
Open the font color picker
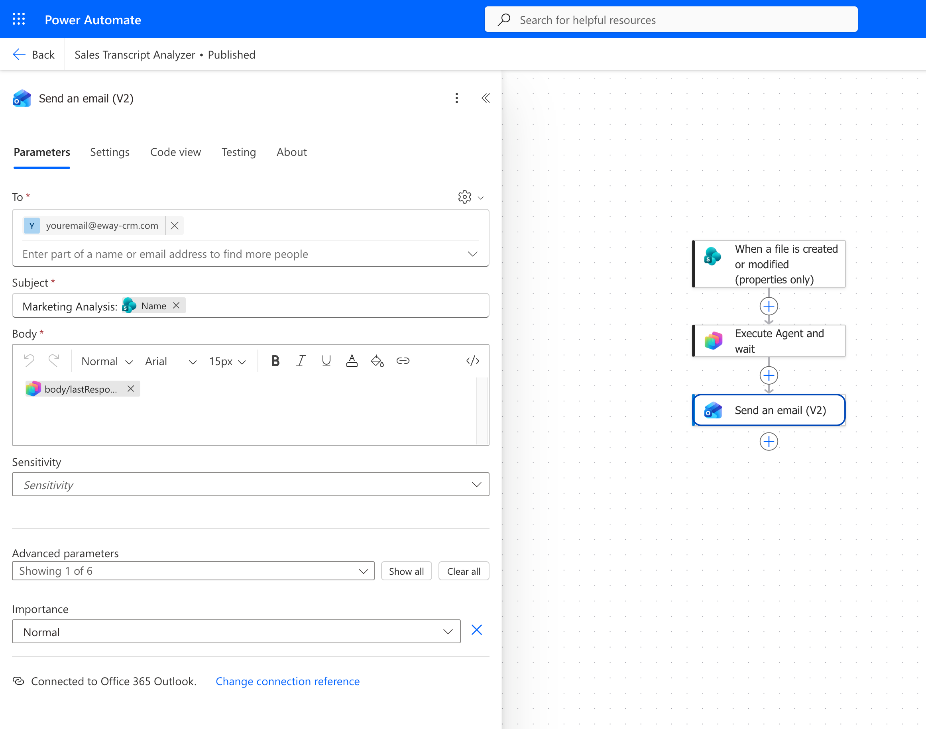(x=352, y=361)
